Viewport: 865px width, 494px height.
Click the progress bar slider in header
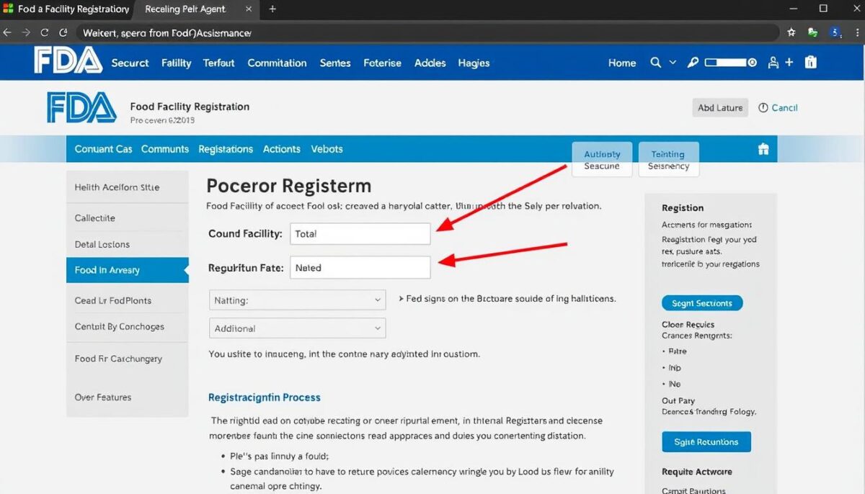tap(729, 63)
